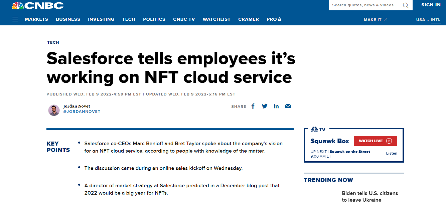The image size is (446, 204).
Task: Open the Squawk Box show link
Action: click(330, 141)
